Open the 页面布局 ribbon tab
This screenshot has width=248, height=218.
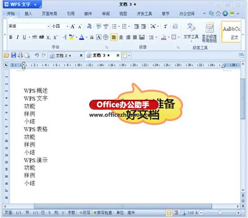(50, 14)
